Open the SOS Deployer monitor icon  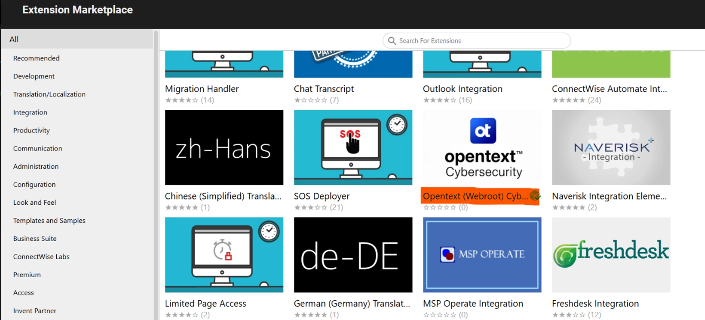tap(353, 147)
